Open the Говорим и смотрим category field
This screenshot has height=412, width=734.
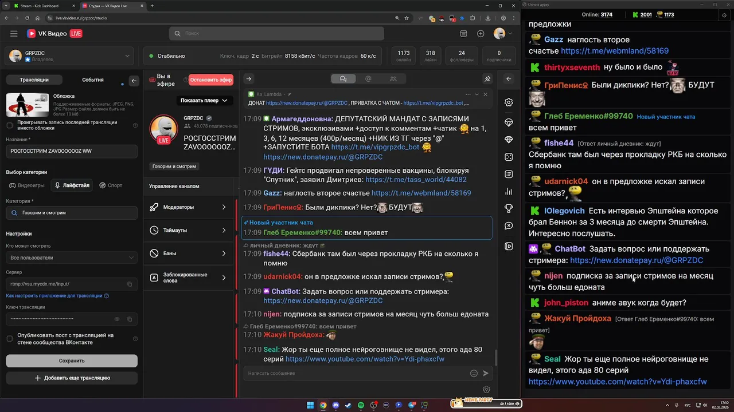click(72, 213)
